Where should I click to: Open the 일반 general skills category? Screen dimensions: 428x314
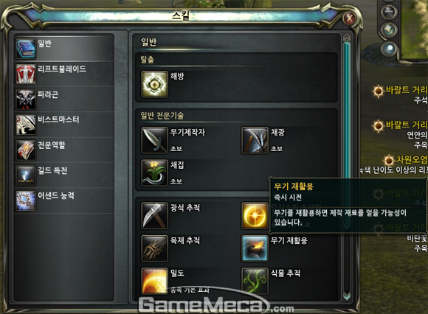pyautogui.click(x=64, y=49)
